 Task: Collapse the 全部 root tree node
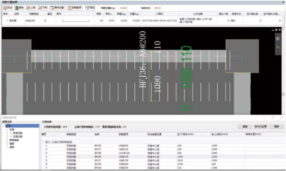click(x=3, y=126)
